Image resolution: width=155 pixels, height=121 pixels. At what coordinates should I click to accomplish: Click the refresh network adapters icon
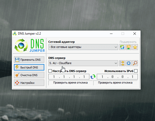coord(122,47)
